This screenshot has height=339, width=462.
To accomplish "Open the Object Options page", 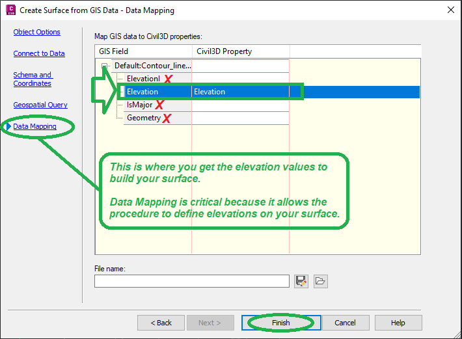I will [37, 32].
